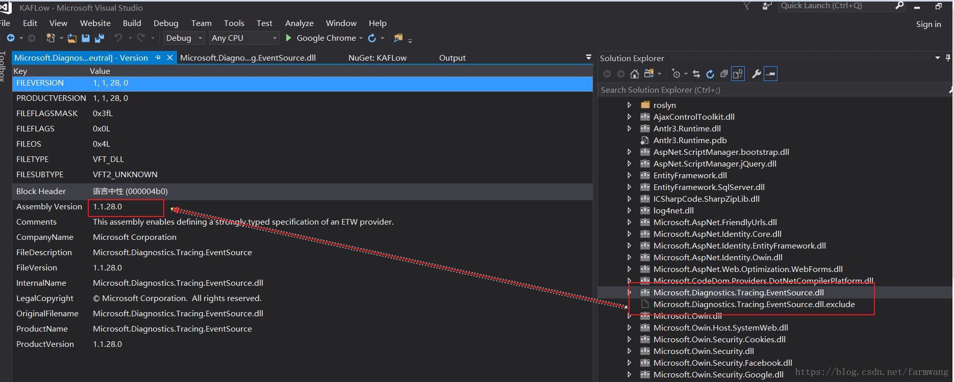Open the vertical Toolbox side tab

[3, 67]
